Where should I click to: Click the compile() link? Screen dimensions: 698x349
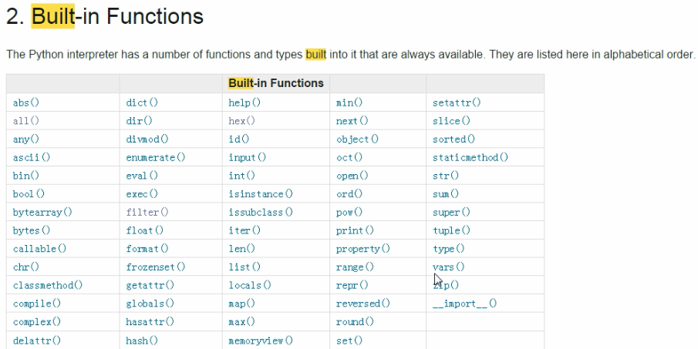pyautogui.click(x=37, y=304)
